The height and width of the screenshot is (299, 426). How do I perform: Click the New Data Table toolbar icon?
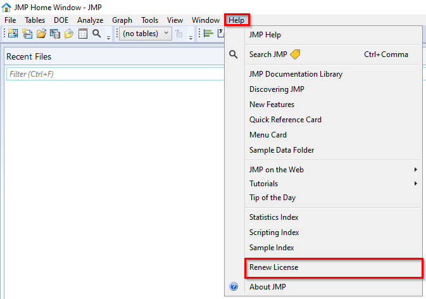pyautogui.click(x=13, y=34)
